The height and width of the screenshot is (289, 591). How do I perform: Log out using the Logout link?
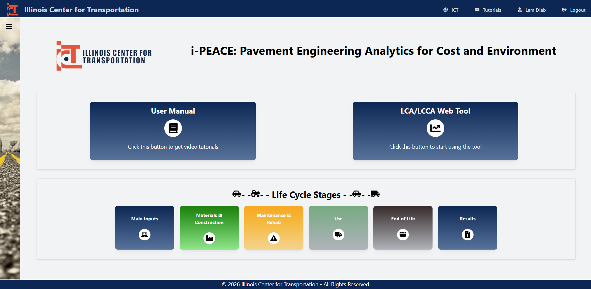coord(574,10)
